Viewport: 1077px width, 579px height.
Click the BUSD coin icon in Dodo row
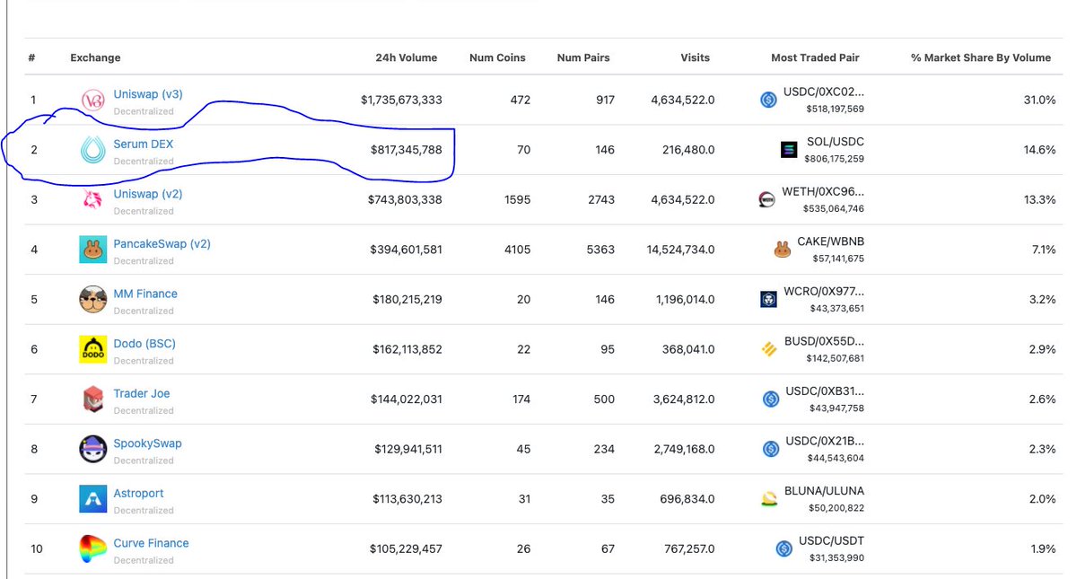768,349
